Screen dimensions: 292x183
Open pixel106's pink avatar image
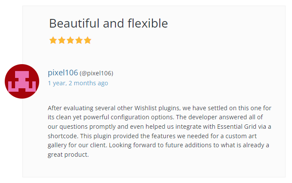click(22, 81)
